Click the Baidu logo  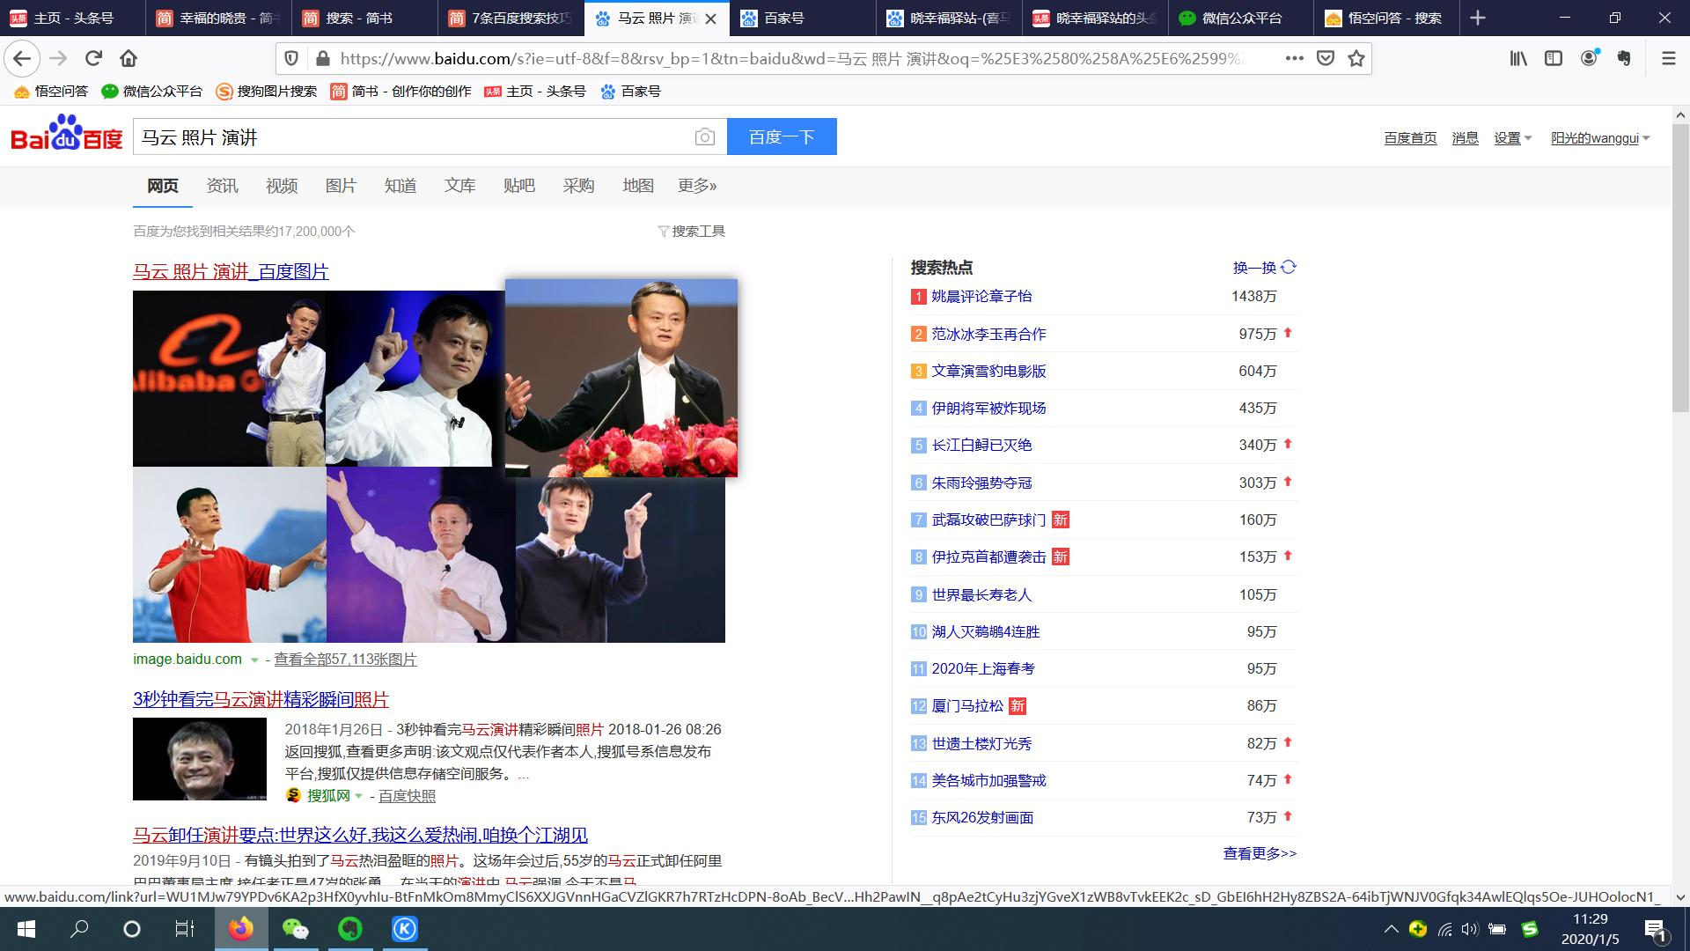[x=67, y=134]
